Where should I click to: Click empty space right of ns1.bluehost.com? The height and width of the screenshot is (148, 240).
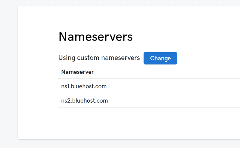click(173, 86)
